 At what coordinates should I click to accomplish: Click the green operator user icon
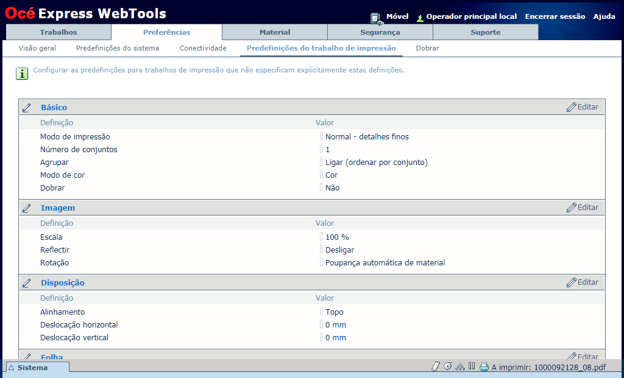(420, 18)
